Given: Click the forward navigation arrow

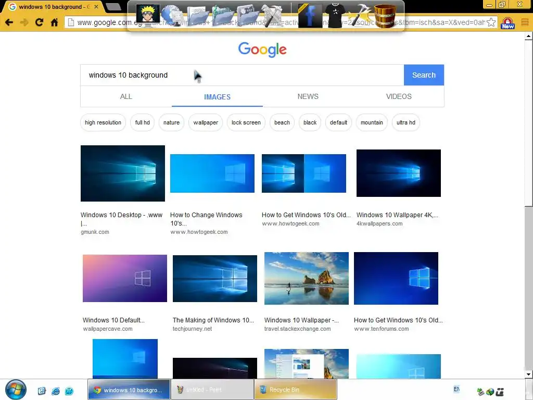Looking at the screenshot, I should click(x=24, y=22).
